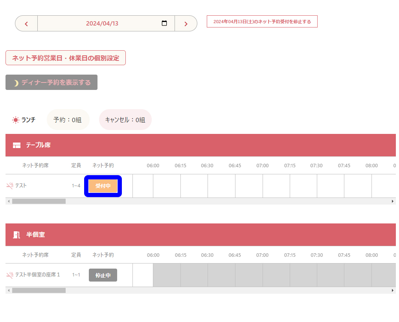Click the table seat section icon
The image size is (399, 322).
(x=17, y=145)
